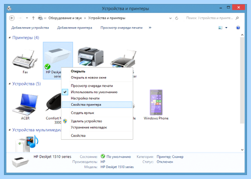Choose Свойства at the menu bottom
This screenshot has width=251, height=179.
coord(97,136)
